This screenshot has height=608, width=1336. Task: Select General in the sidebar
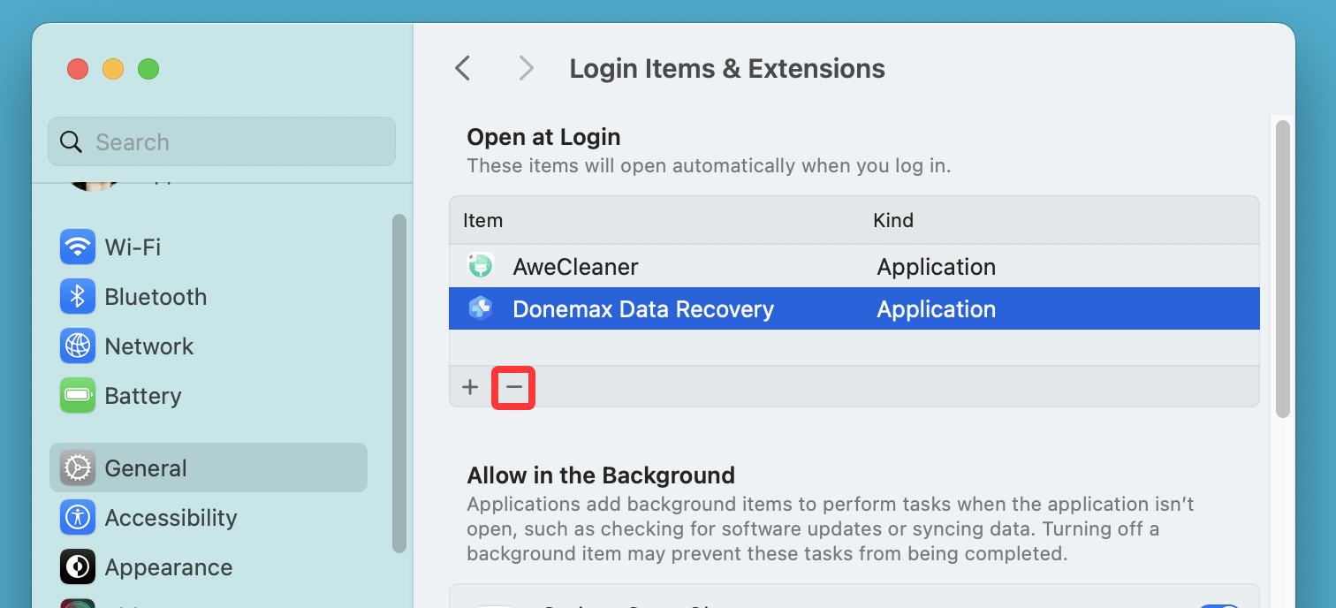(x=146, y=468)
